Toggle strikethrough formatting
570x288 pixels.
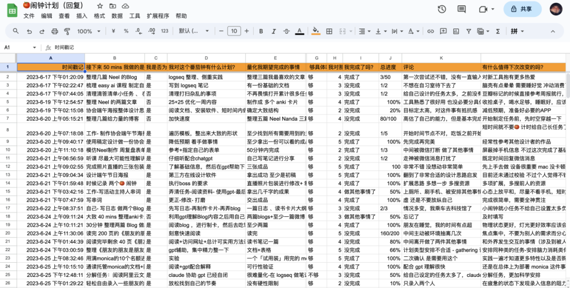[x=287, y=31]
